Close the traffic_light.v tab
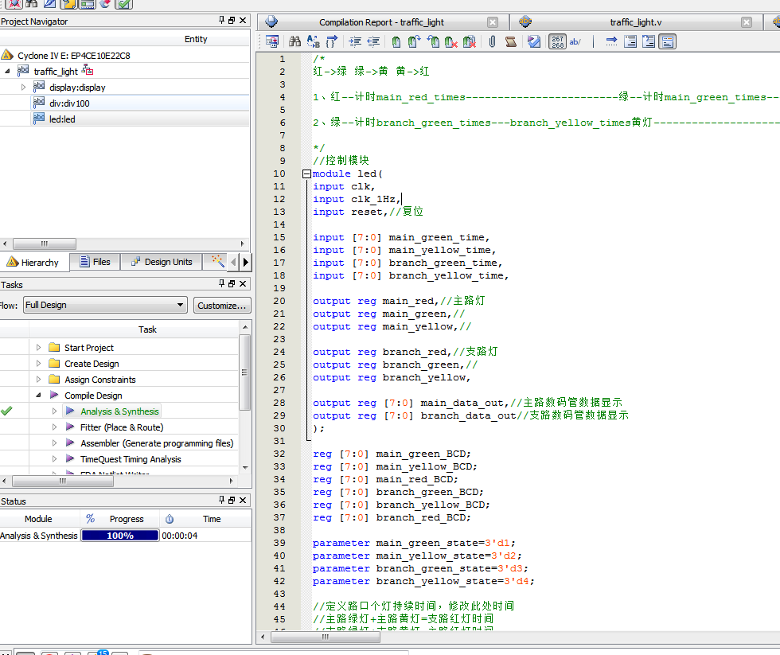Image resolution: width=780 pixels, height=655 pixels. [747, 22]
